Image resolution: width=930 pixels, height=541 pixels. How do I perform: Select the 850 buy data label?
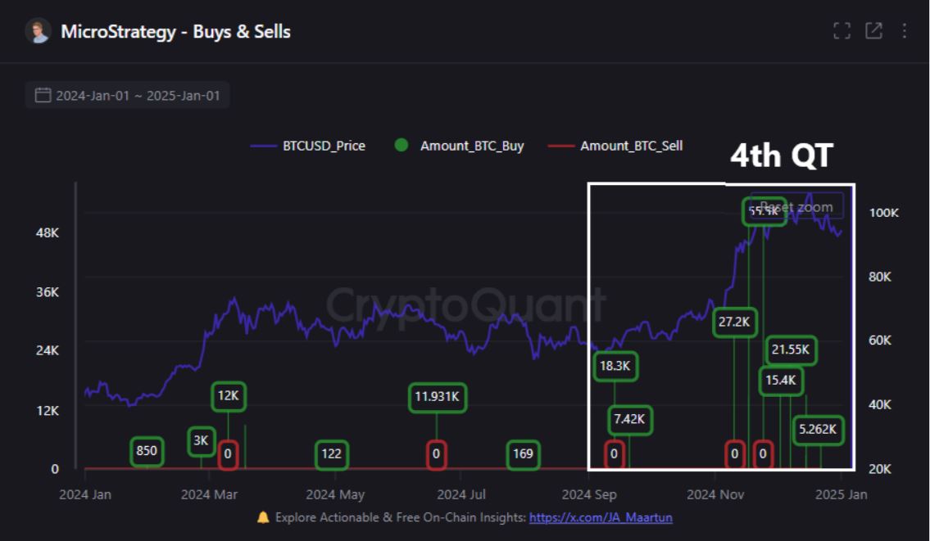click(147, 452)
